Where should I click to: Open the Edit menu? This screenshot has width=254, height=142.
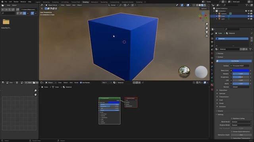10,2
